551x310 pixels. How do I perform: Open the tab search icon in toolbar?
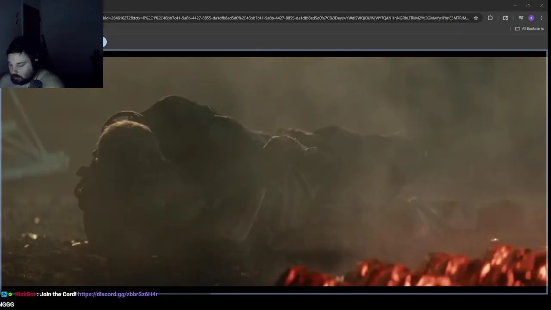point(505,18)
